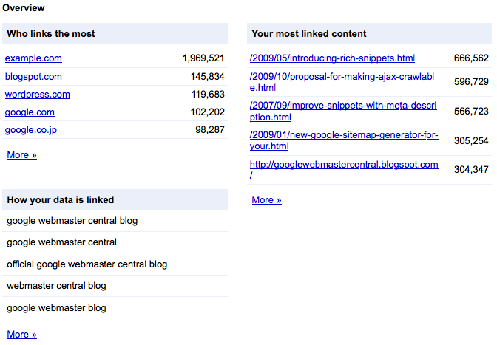This screenshot has width=497, height=345.
Task: Select the 145,834 link count
Action: [x=207, y=76]
